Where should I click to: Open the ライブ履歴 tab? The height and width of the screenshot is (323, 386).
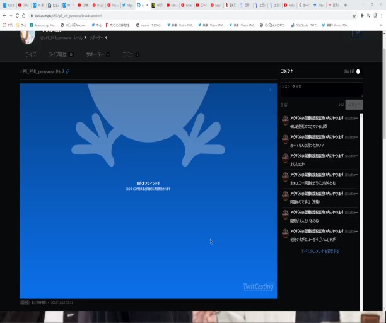tap(61, 54)
